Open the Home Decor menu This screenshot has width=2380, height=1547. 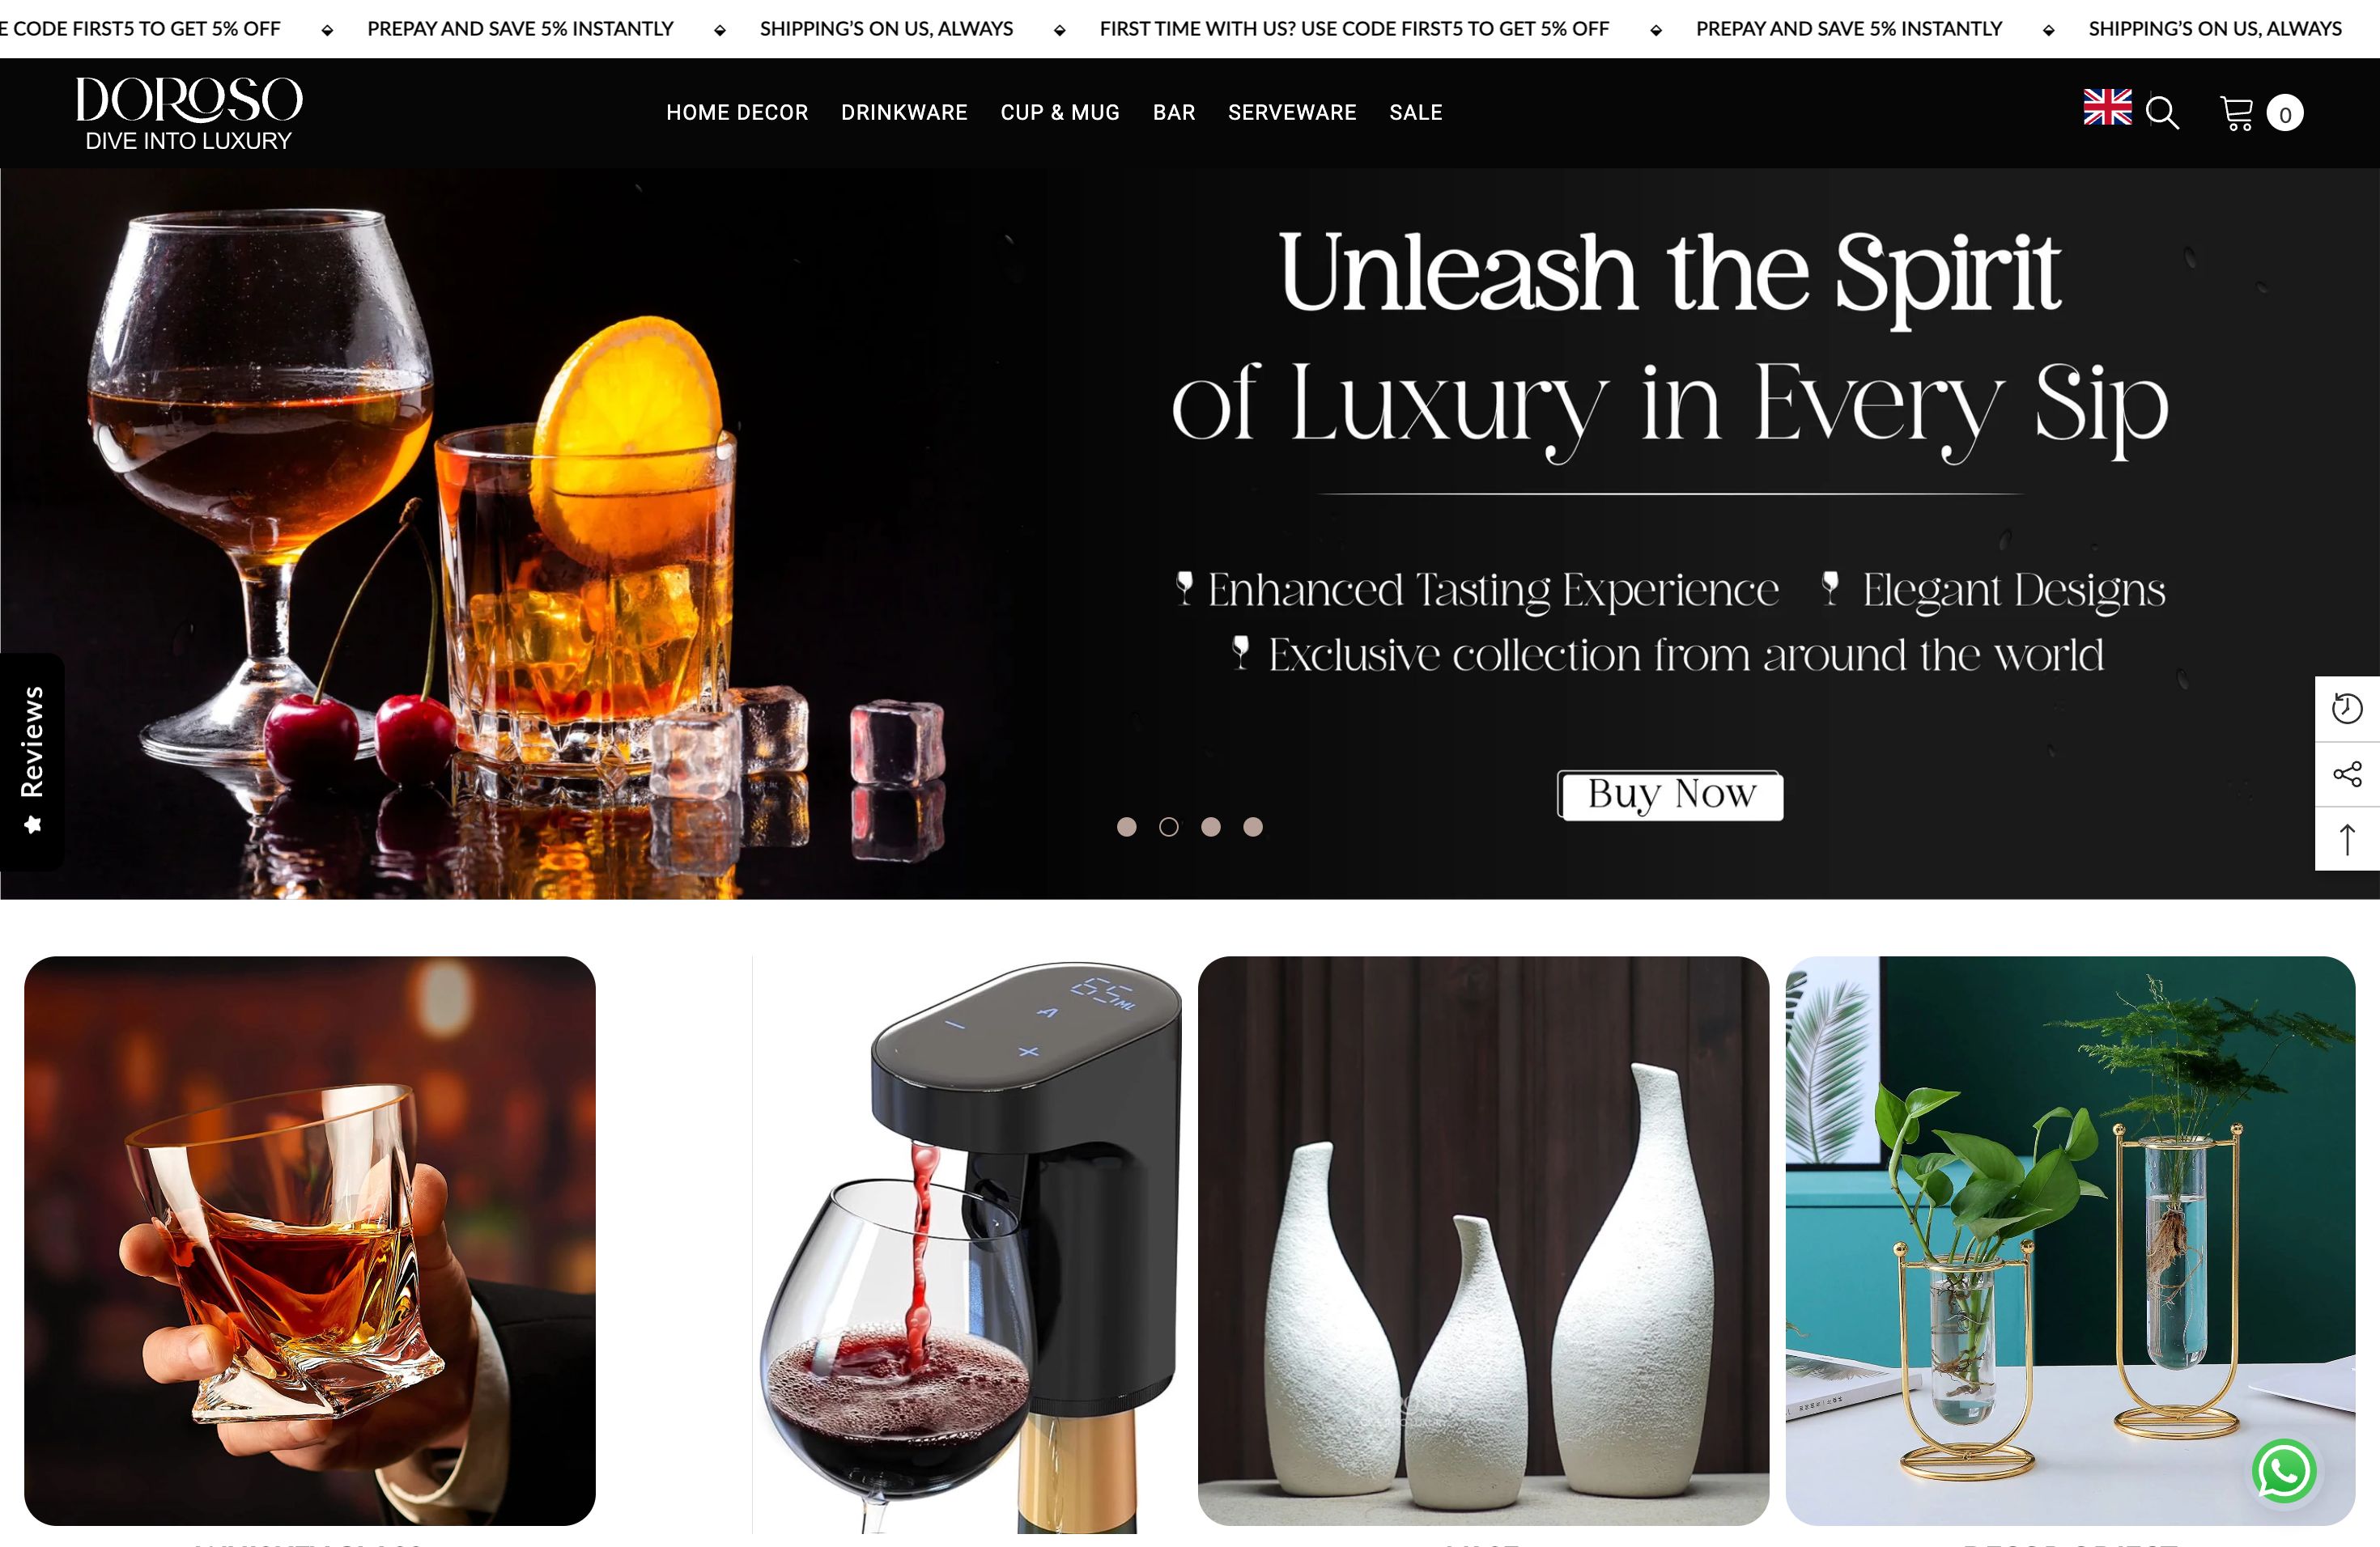point(737,113)
